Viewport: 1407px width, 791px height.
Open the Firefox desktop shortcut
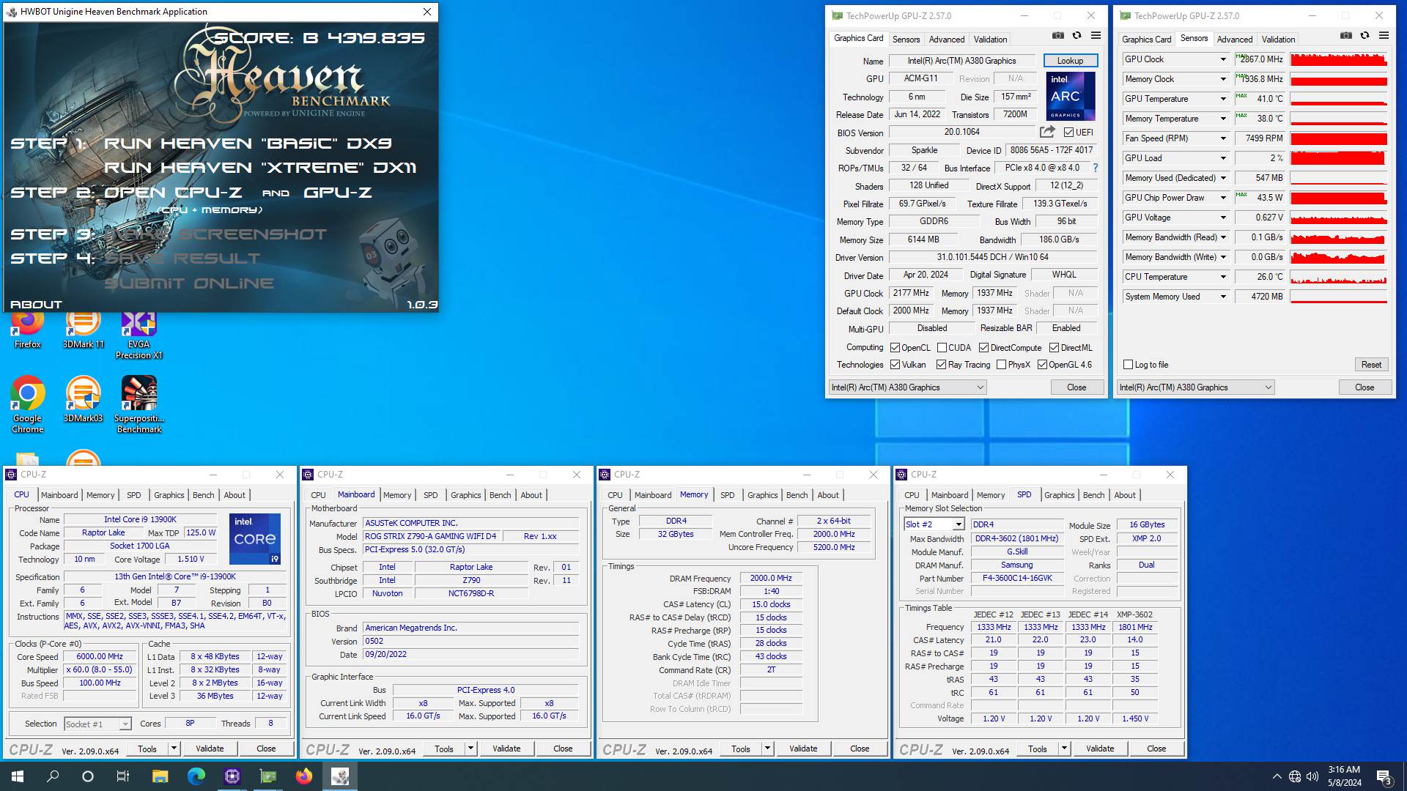point(27,330)
